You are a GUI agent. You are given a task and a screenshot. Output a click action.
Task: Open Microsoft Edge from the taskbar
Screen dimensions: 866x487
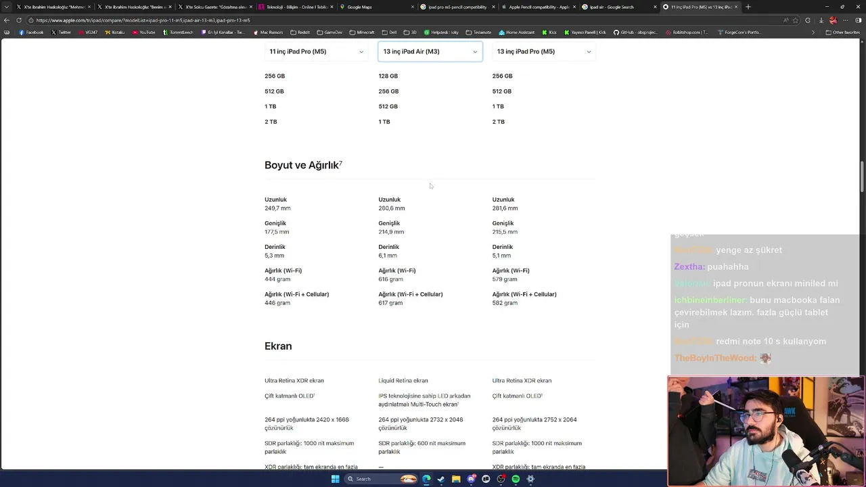click(x=426, y=479)
